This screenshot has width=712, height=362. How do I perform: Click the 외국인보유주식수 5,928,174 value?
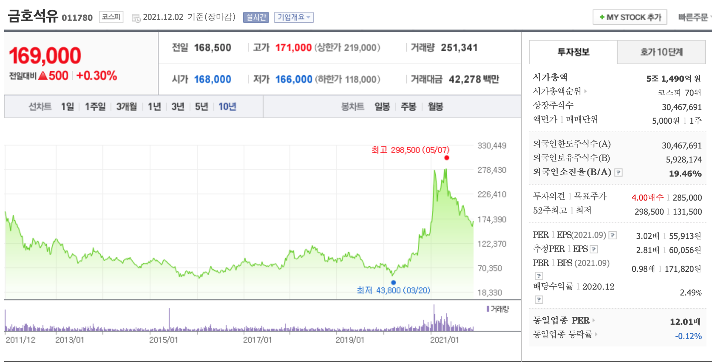[684, 160]
